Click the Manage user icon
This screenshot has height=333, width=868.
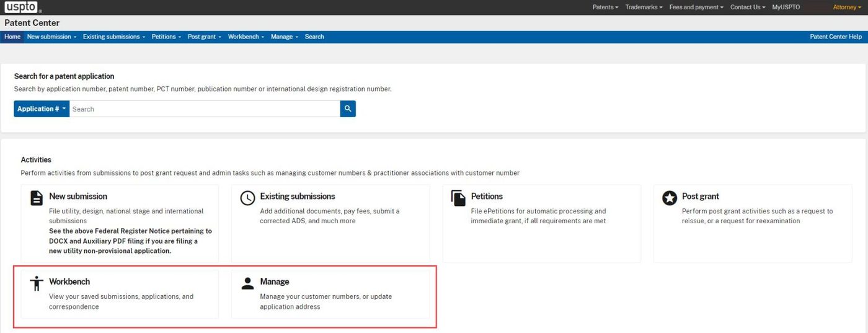coord(247,283)
